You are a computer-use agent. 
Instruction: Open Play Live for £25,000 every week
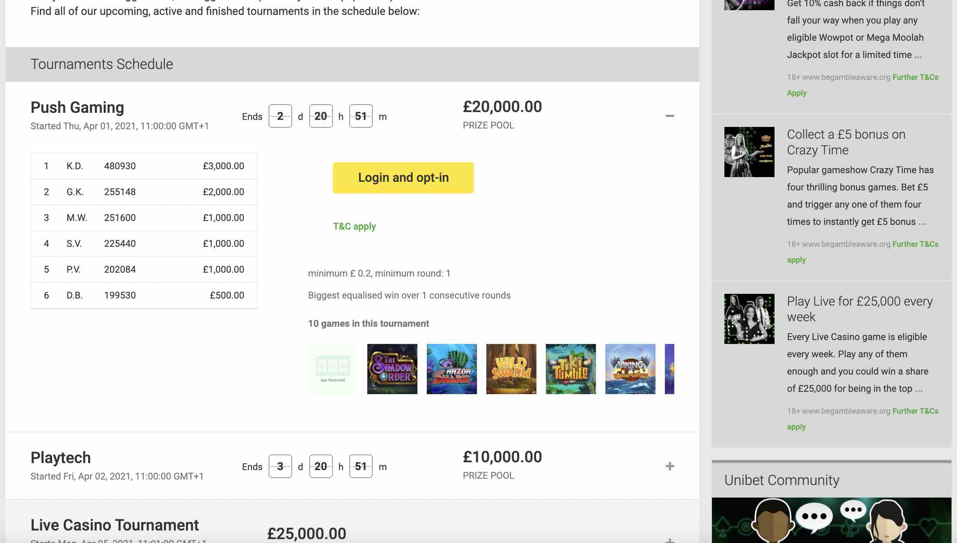pos(859,309)
